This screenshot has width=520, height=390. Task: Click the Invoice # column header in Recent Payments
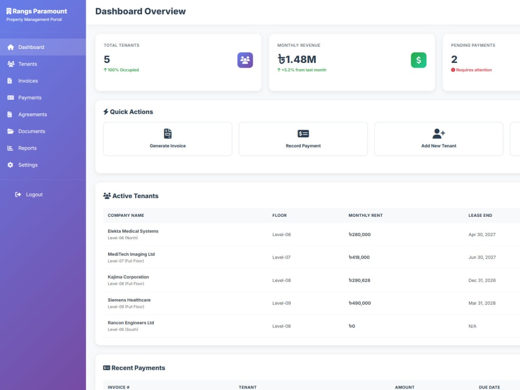(119, 387)
